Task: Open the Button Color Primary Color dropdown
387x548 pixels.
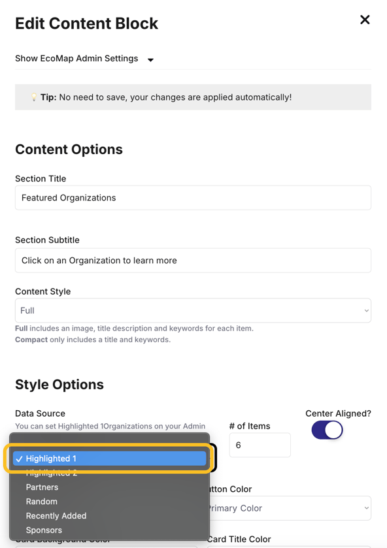Action: [290, 508]
